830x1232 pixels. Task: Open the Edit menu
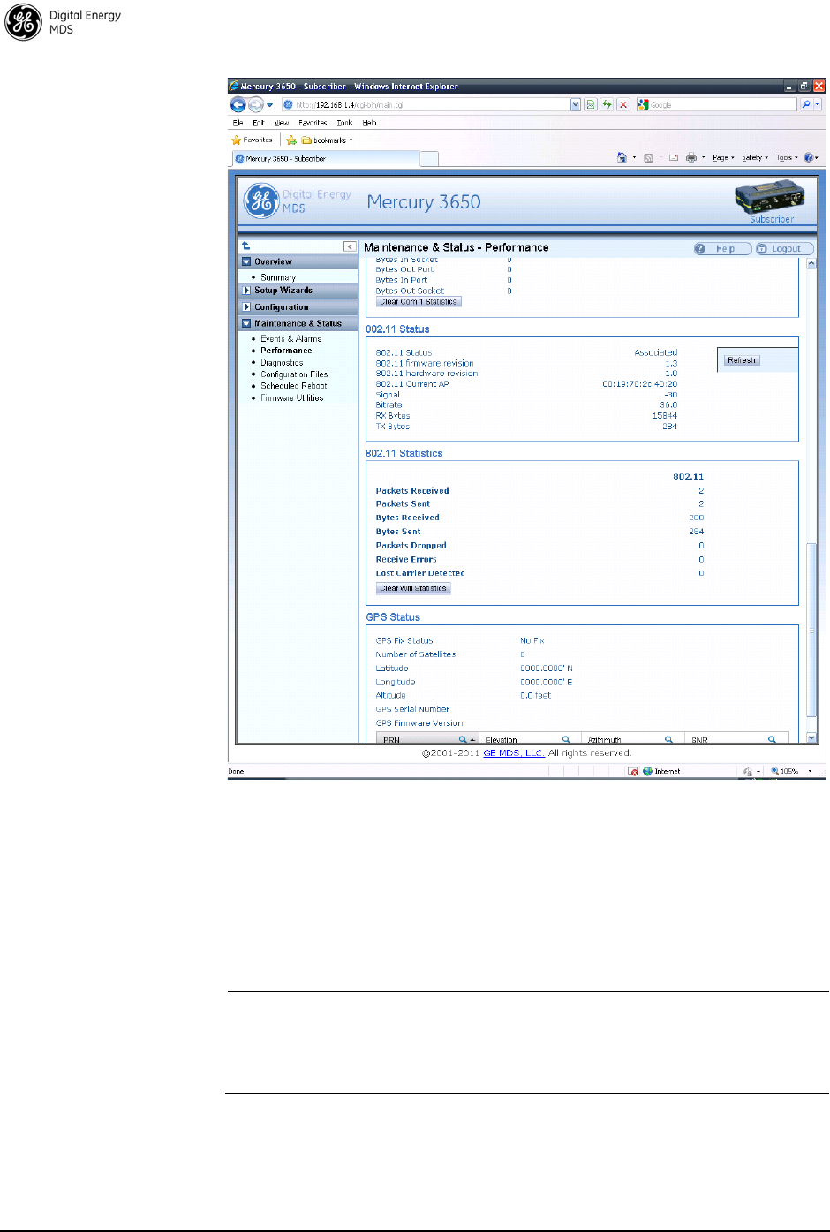258,123
